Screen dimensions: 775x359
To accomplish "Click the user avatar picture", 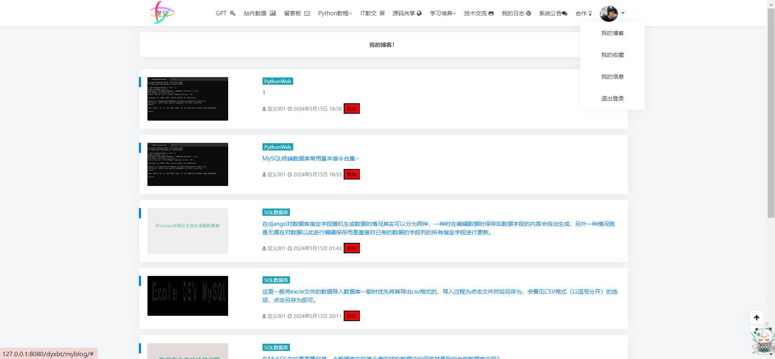I will click(609, 13).
